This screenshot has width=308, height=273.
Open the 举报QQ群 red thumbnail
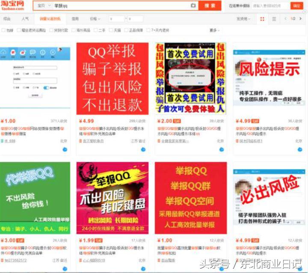(191, 198)
